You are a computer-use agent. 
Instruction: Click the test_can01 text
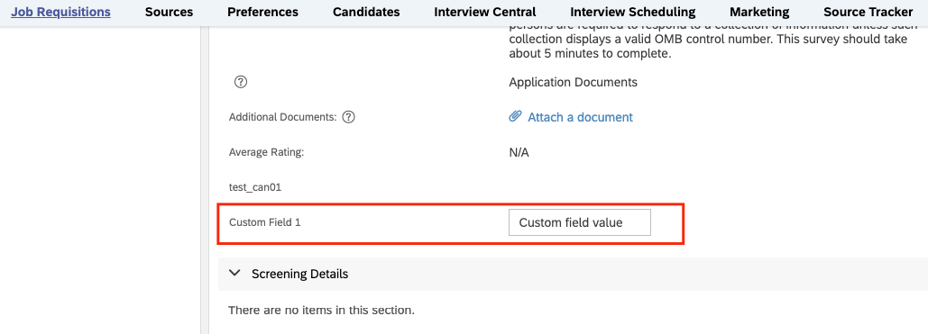255,187
